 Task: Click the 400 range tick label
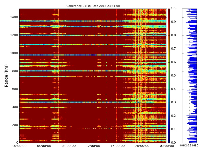point(15,107)
